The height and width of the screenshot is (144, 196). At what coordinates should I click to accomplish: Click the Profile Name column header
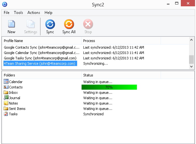(x=13, y=41)
